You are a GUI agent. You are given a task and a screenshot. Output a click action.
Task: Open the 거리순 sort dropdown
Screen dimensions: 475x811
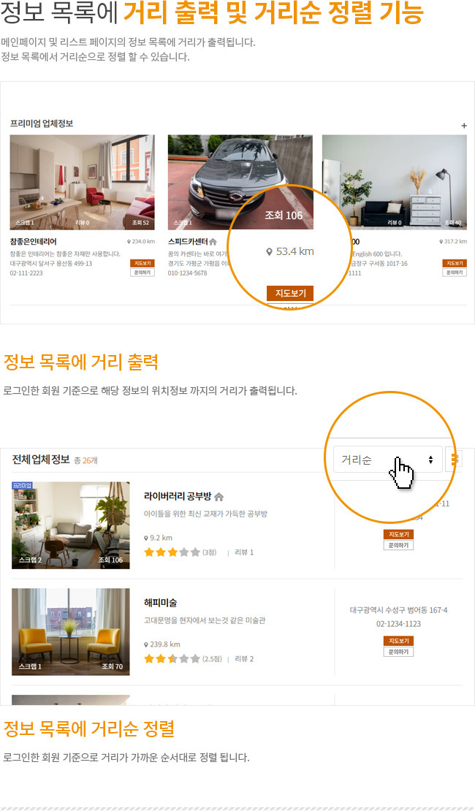(x=387, y=460)
